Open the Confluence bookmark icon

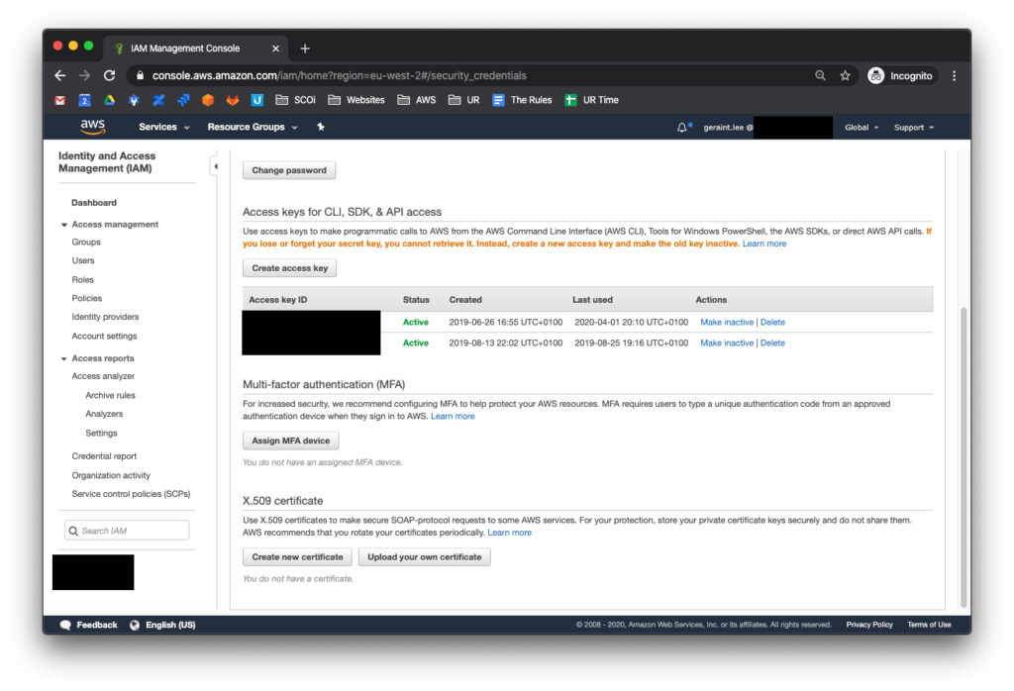coord(158,100)
